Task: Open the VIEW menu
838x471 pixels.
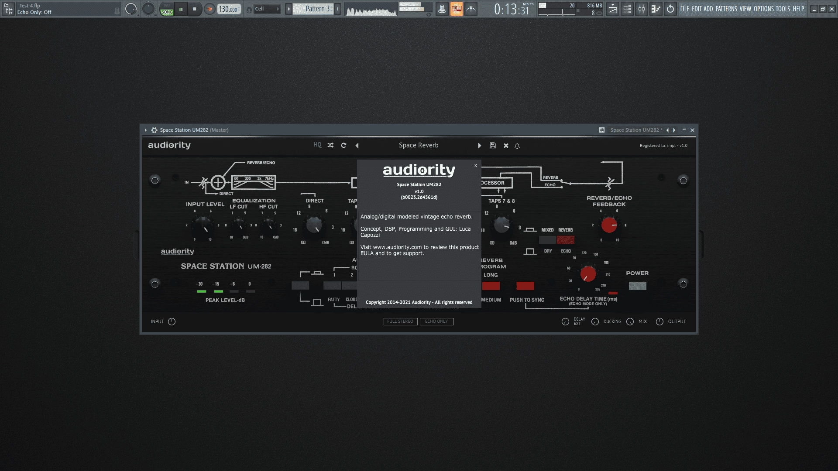Action: coord(745,9)
